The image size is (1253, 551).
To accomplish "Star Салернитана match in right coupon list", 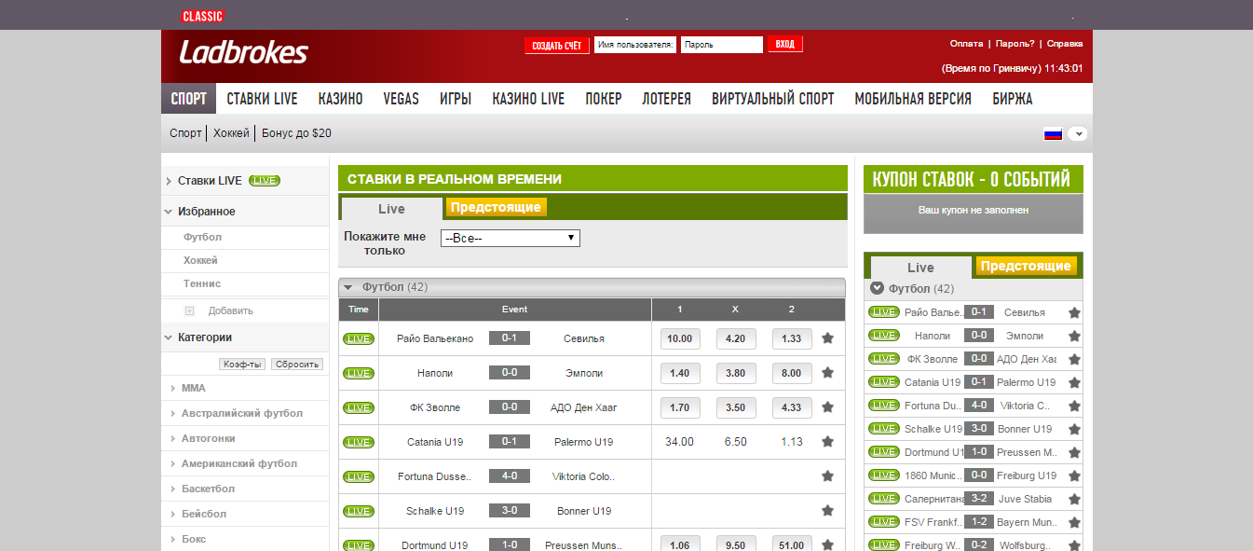I will point(1074,499).
